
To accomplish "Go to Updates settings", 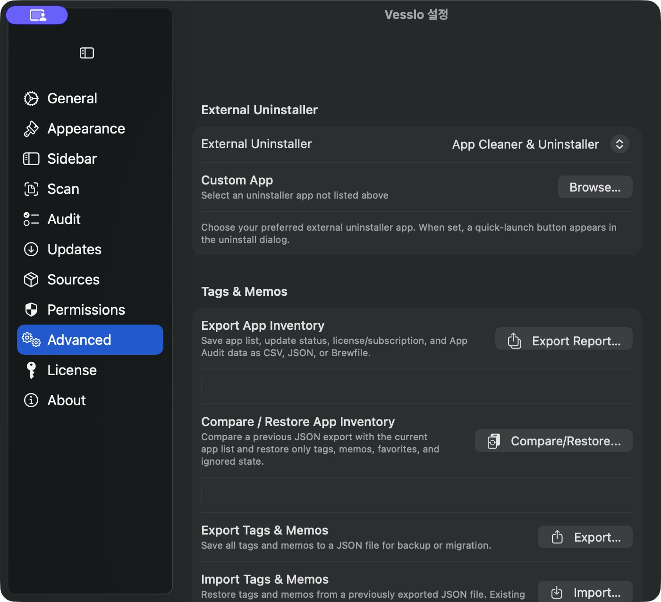I will (90, 250).
